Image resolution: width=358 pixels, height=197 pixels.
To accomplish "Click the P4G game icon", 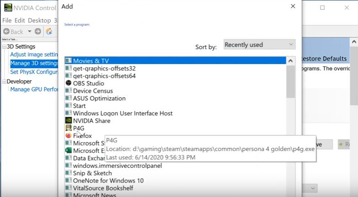I will click(x=68, y=127).
